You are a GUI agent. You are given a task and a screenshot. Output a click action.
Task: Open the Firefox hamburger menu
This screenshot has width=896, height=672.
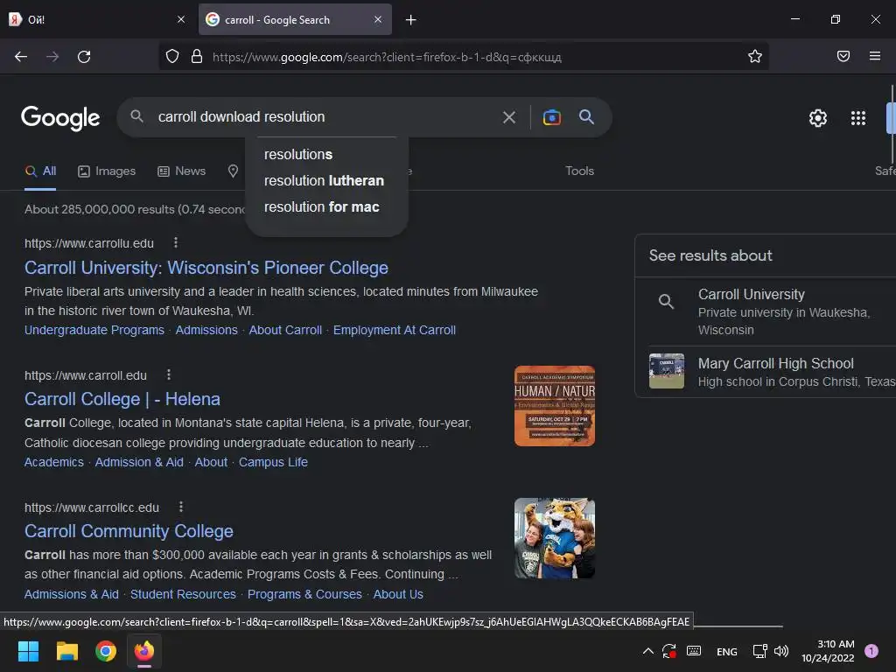[875, 56]
